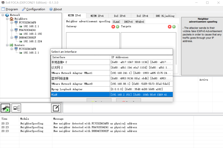The height and width of the screenshot is (148, 223).
Task: Click the Time column header in log
Action: click(10, 119)
